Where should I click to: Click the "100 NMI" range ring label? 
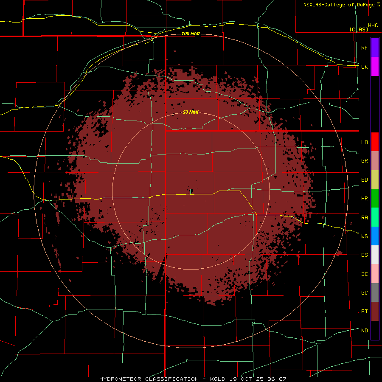coord(191,34)
